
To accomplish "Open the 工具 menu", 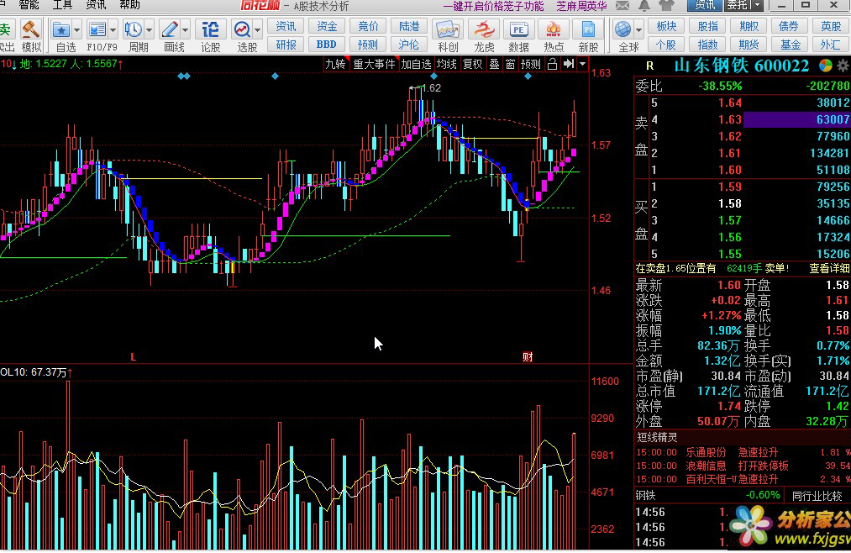I will coord(62,5).
